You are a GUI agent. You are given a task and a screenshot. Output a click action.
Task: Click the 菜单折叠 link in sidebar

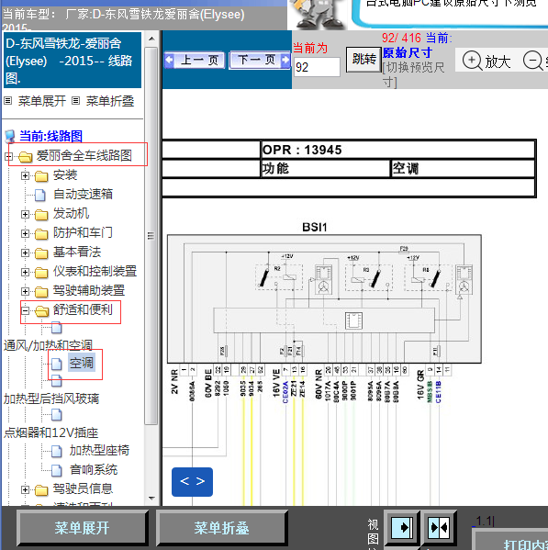tap(110, 101)
